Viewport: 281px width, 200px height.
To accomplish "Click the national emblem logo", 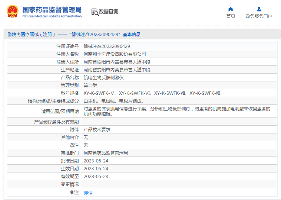I will click(x=13, y=11).
